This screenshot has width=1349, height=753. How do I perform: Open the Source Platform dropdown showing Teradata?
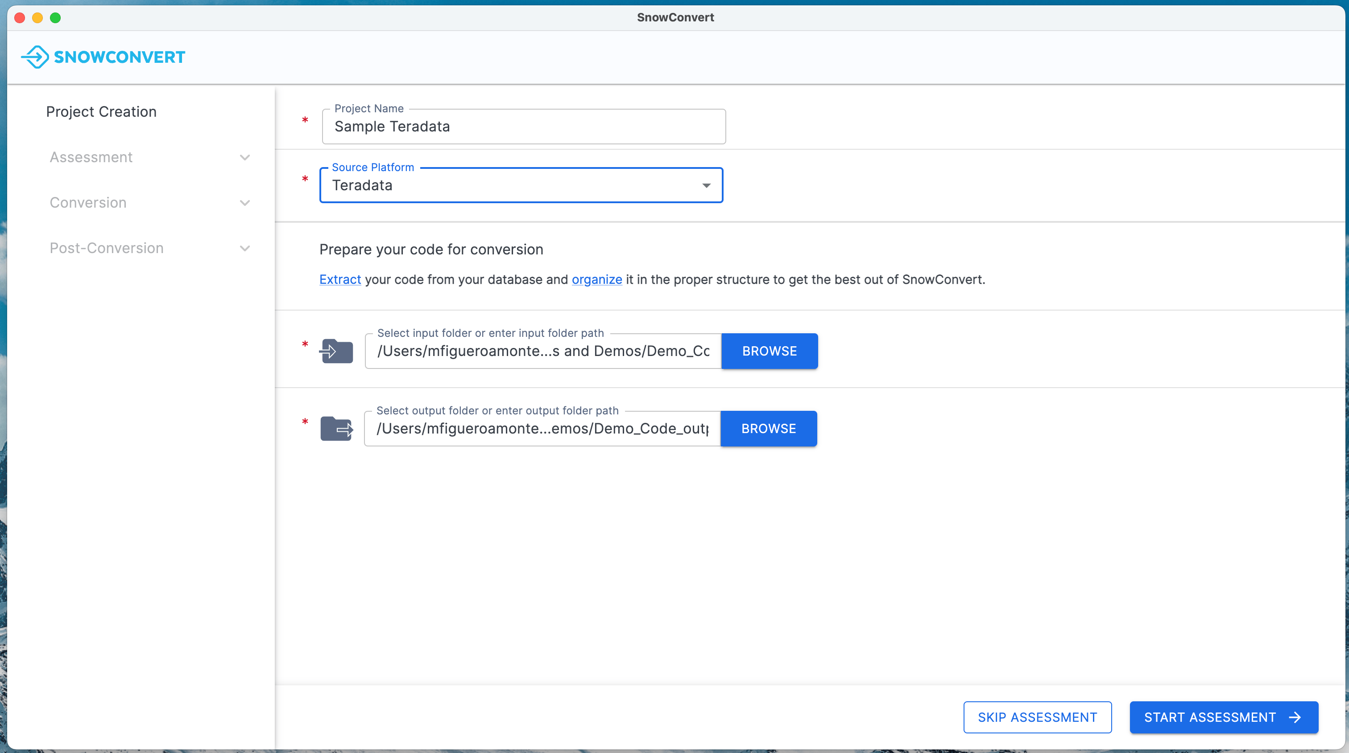point(521,185)
